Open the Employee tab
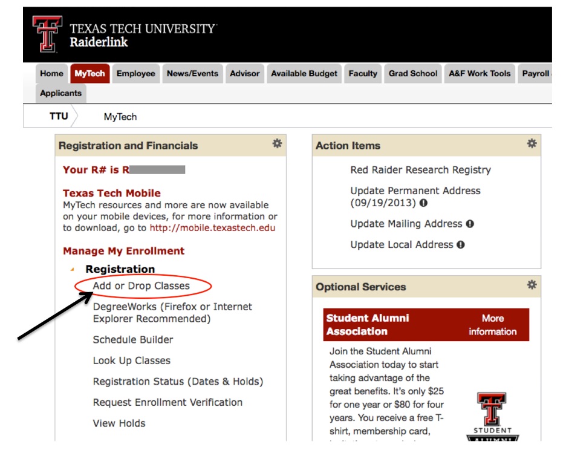 [135, 74]
